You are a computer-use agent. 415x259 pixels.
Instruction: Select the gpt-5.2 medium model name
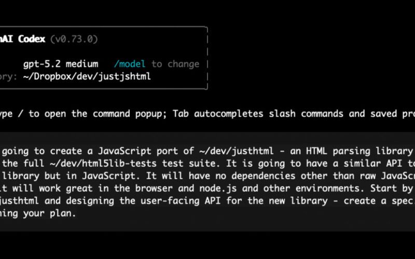point(61,64)
